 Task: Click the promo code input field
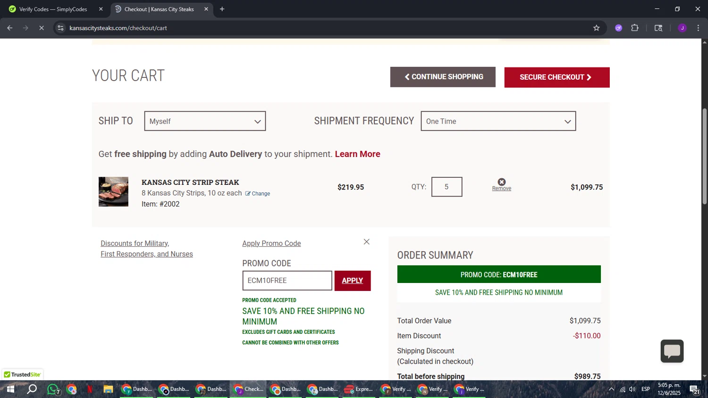287,281
